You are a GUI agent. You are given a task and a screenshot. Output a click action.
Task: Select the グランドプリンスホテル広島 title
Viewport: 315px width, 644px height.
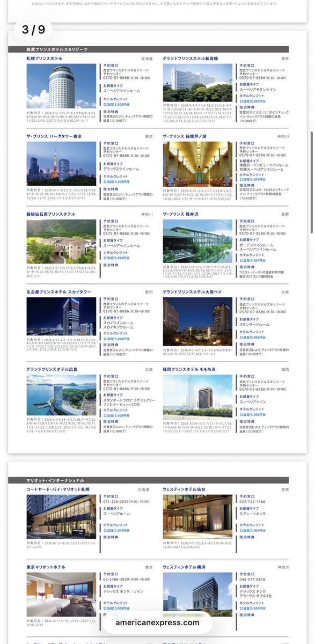pos(52,370)
